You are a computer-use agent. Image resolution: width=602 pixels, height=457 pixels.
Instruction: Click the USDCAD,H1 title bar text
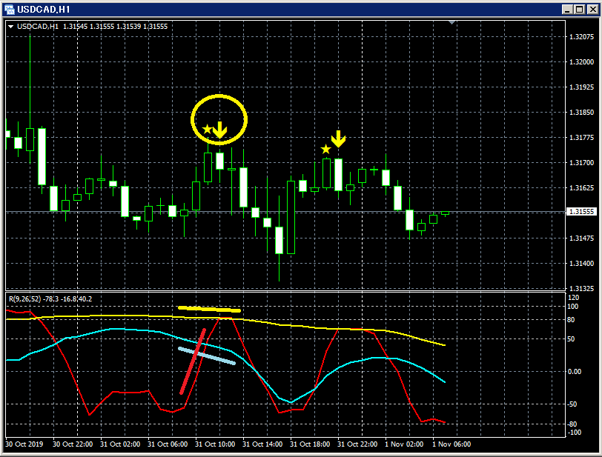[44, 9]
